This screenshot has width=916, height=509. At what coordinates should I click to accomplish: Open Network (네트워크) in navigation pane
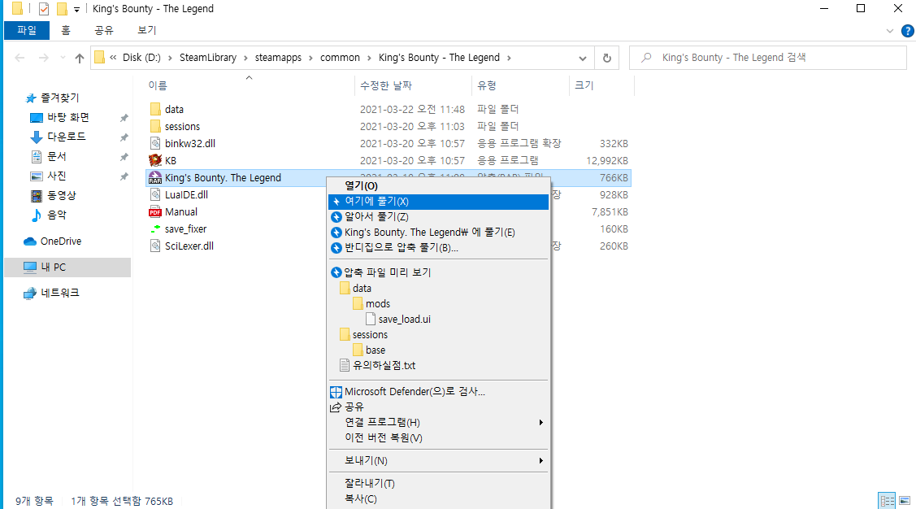(59, 293)
